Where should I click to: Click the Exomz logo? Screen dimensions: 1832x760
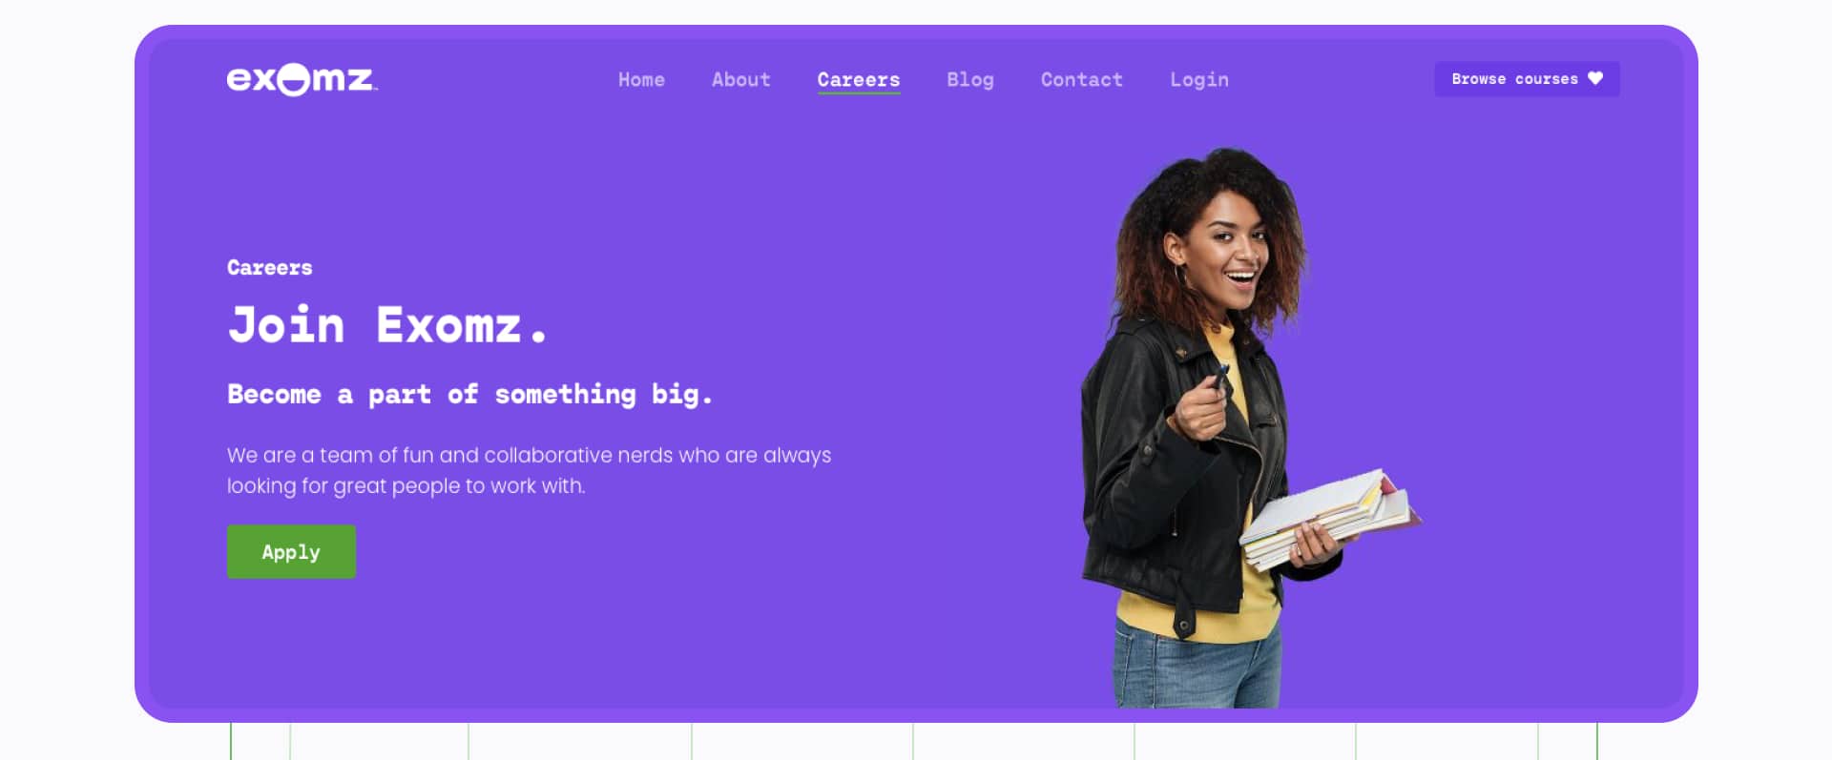click(302, 79)
